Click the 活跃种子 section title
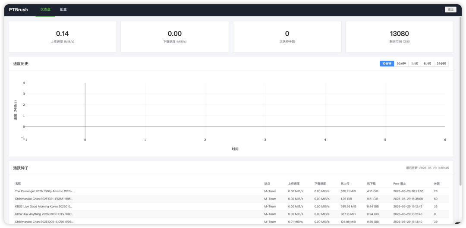Screen dimensions: 466x228 pyautogui.click(x=21, y=168)
